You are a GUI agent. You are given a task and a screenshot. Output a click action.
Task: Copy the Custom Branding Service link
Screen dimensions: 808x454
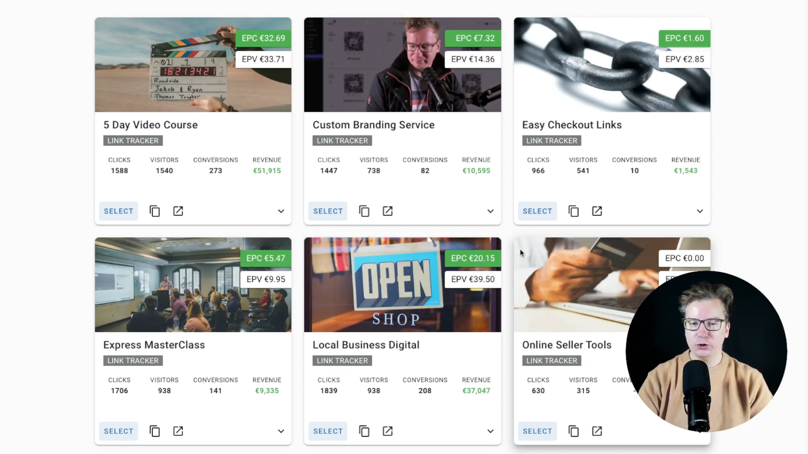(x=364, y=211)
